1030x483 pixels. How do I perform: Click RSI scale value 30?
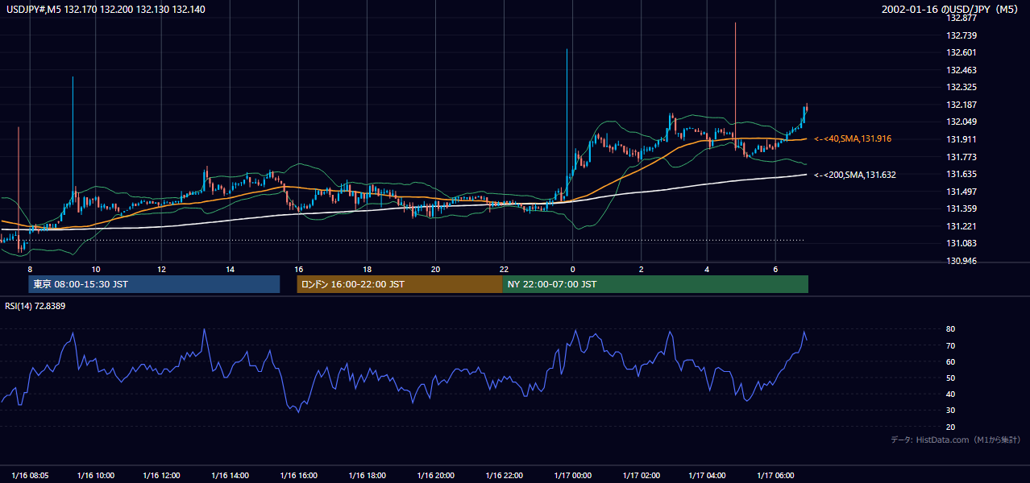coord(951,411)
